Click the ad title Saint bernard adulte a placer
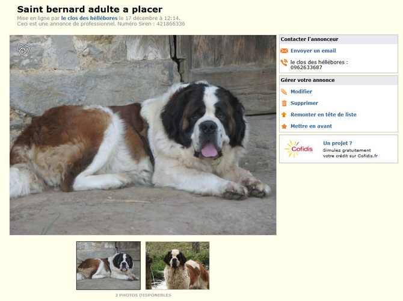Screen dimensions: 403x301 pos(90,9)
